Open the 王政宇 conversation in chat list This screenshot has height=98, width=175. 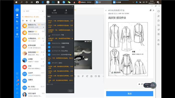(33, 74)
